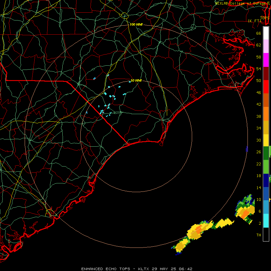This screenshot has width=271, height=271.
Task: Click the '14' legend value
Action: coord(259,188)
